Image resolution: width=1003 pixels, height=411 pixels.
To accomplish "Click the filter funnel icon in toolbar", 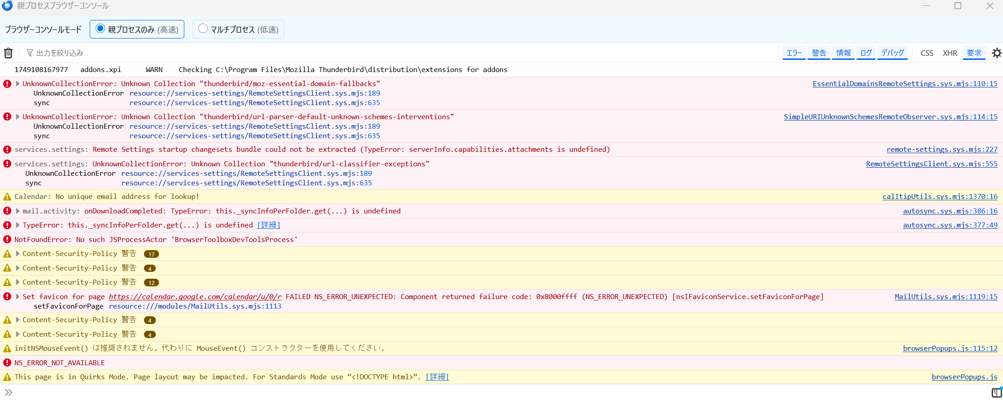I will pyautogui.click(x=30, y=53).
